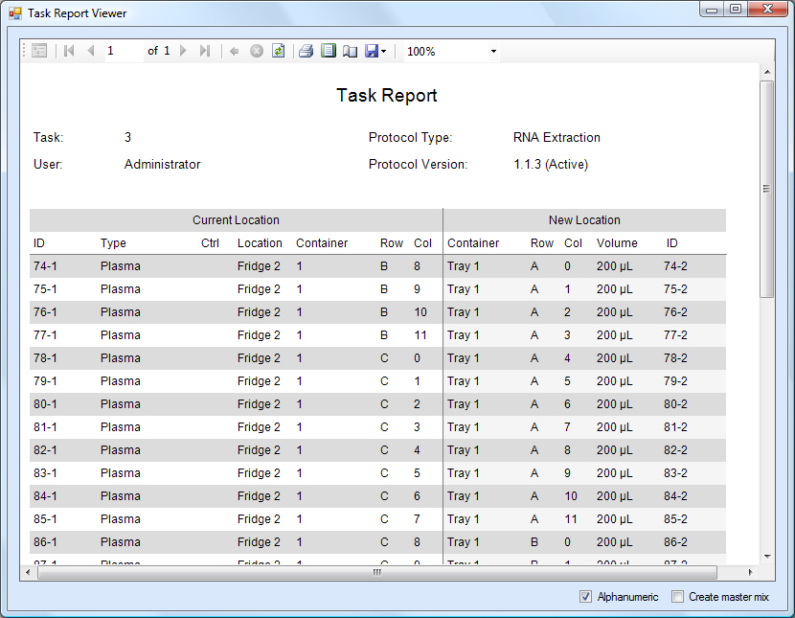Click the Task number 3 value
The width and height of the screenshot is (795, 618).
127,137
